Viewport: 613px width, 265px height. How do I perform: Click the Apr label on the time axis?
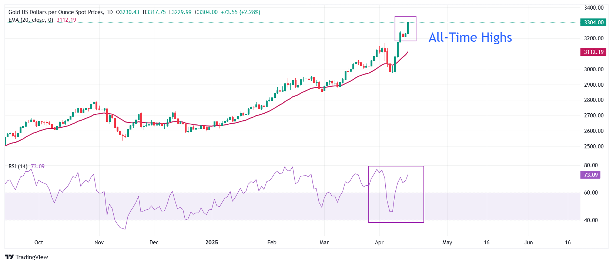pyautogui.click(x=379, y=242)
